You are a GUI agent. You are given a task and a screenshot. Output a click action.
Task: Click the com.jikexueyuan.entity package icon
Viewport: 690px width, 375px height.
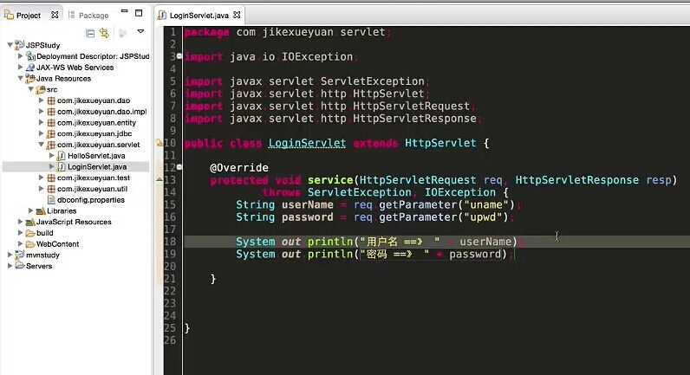(51, 122)
